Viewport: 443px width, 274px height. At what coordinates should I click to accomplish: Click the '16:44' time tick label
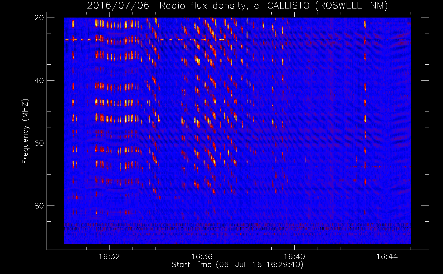[x=387, y=257]
